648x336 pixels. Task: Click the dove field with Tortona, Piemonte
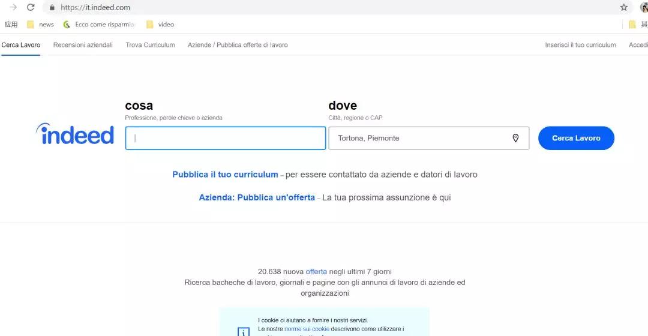(428, 138)
